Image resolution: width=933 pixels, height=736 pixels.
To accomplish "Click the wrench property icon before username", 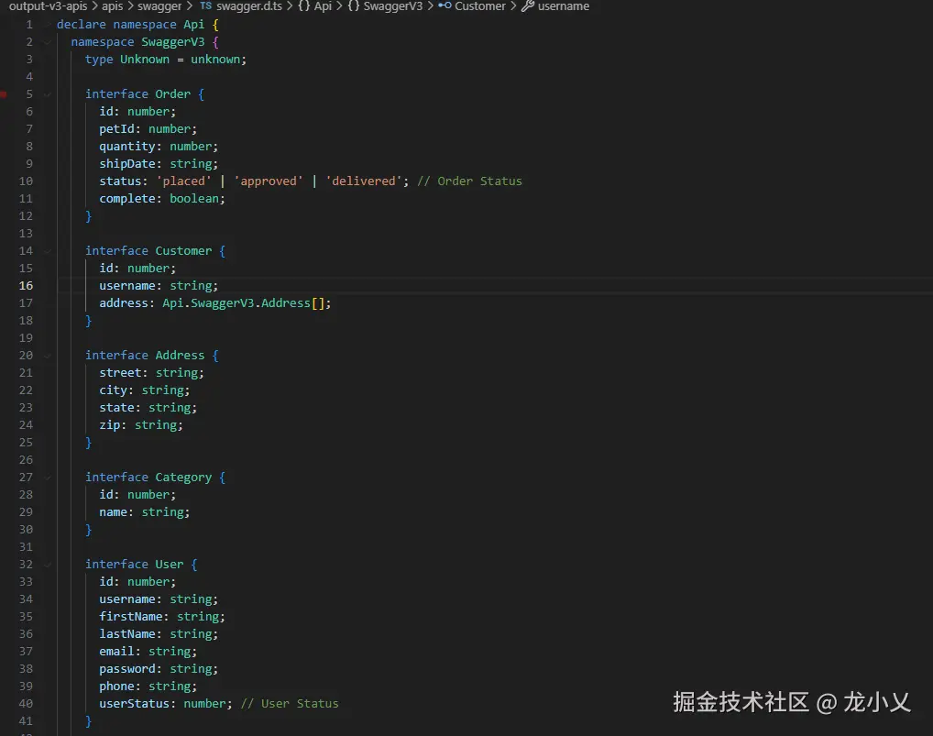I will [527, 5].
